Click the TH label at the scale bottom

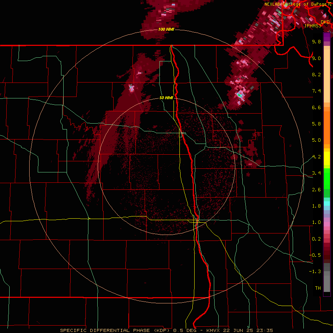318,288
